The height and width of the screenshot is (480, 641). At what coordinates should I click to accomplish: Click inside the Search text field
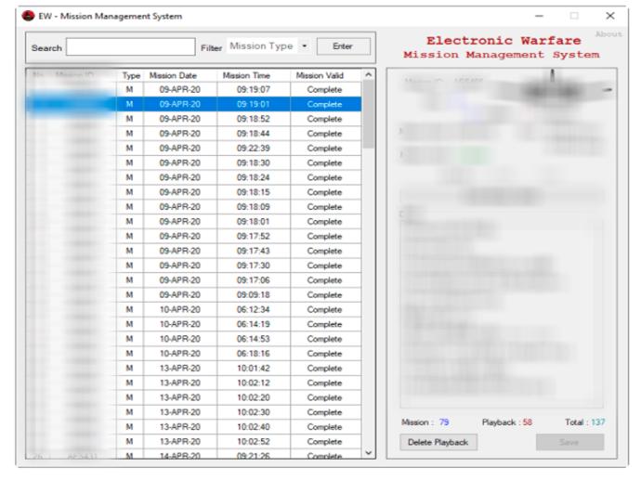tap(130, 46)
